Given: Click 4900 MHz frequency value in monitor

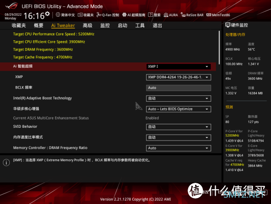Looking at the screenshot, I should coord(232,49).
